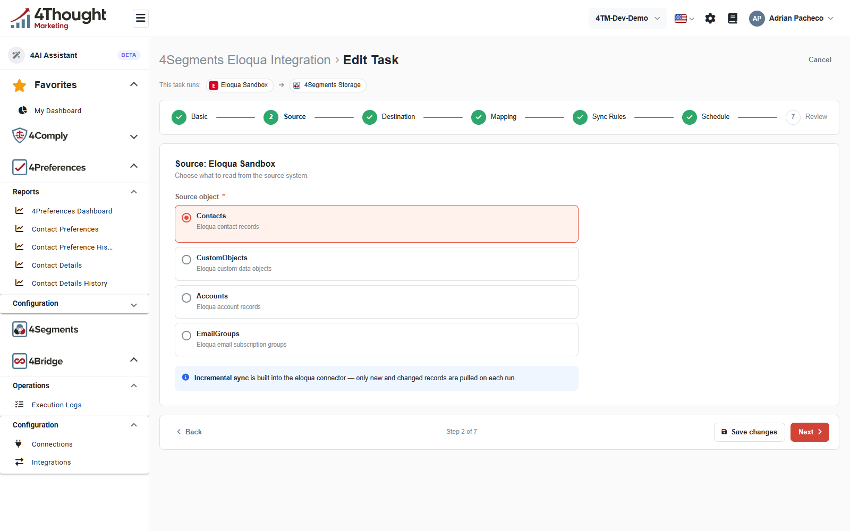Click the save disk icon
This screenshot has height=531, width=850.
724,432
